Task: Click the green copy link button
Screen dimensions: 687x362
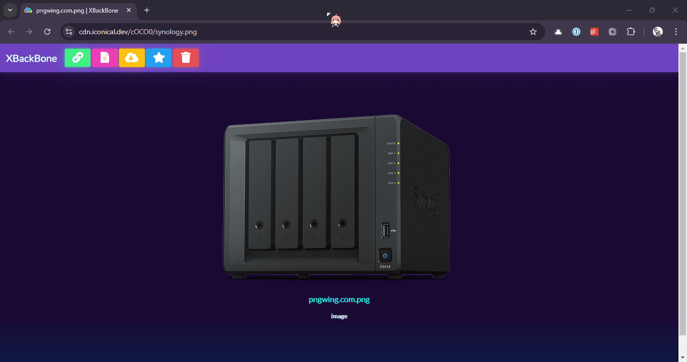Action: (77, 58)
